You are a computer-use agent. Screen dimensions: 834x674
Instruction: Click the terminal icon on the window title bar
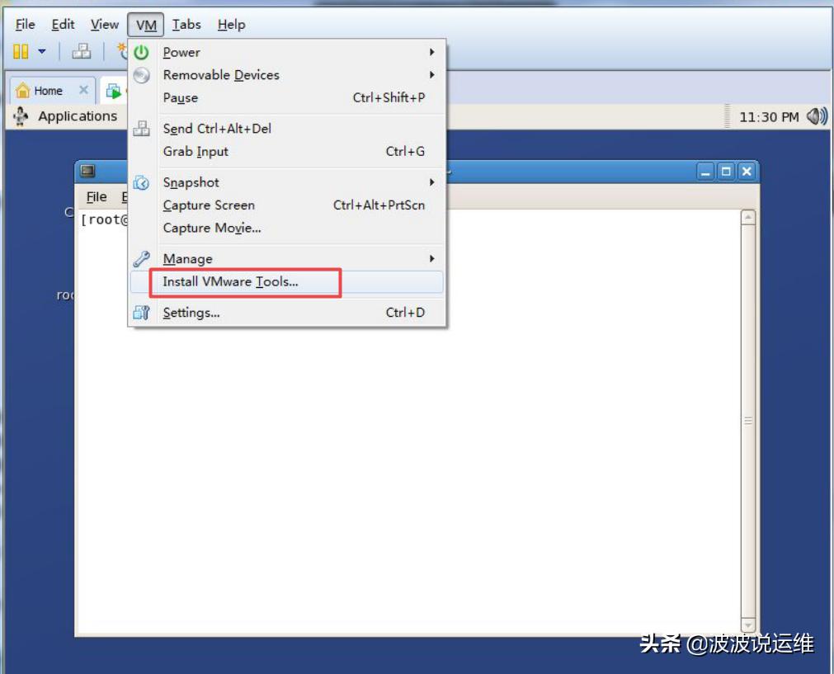pyautogui.click(x=86, y=171)
